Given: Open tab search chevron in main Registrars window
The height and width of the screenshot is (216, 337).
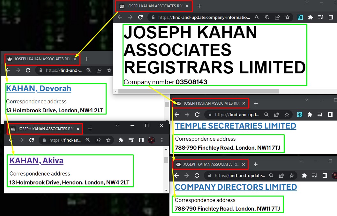Looking at the screenshot, I should click(307, 3).
